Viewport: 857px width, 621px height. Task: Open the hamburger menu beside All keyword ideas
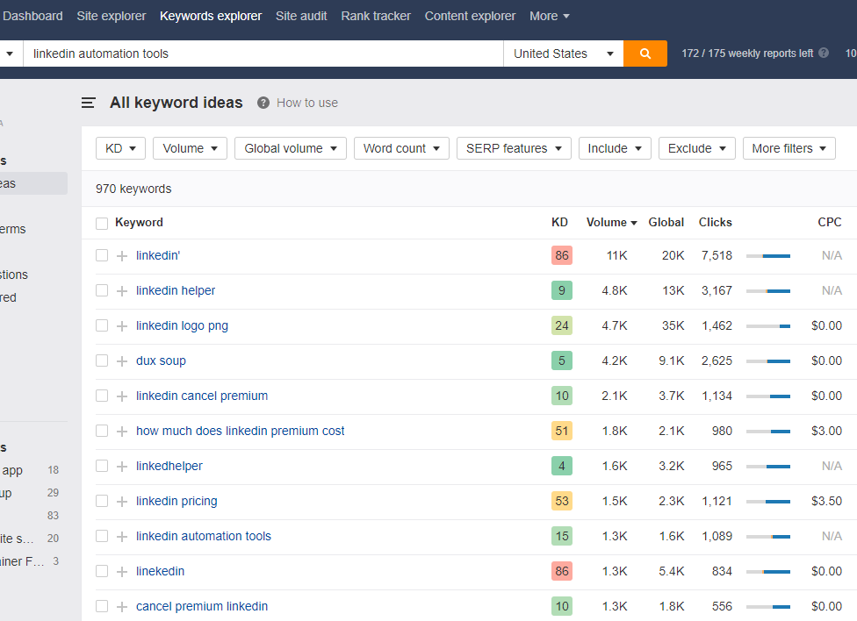point(88,103)
